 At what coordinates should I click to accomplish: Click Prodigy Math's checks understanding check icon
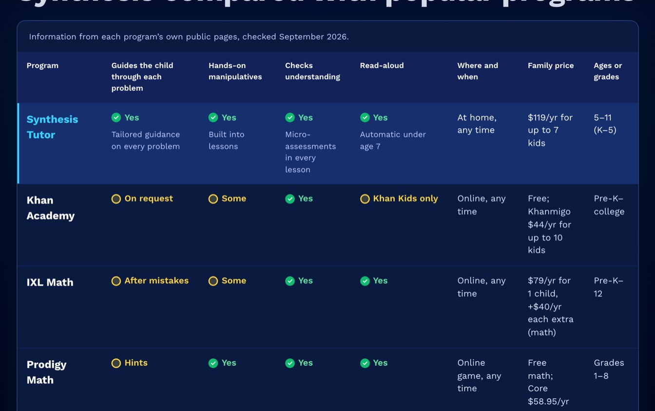290,363
